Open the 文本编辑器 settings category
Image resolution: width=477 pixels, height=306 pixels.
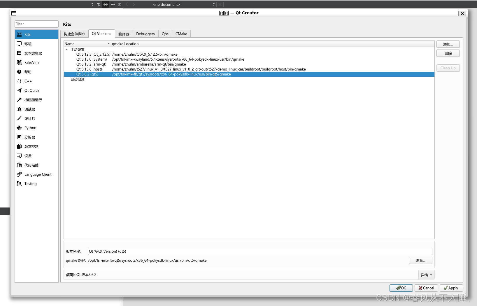click(36, 53)
